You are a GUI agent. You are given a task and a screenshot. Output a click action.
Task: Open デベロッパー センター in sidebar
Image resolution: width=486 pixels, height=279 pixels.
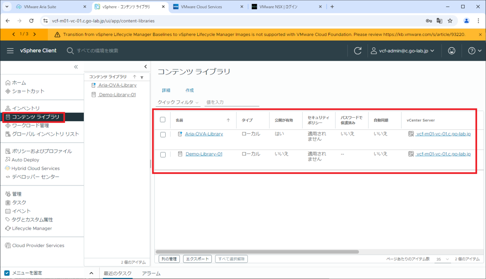(32, 177)
